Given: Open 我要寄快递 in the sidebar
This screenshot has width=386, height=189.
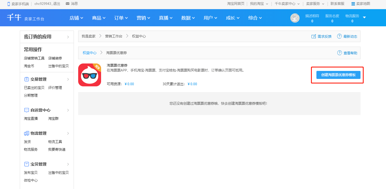Looking at the screenshot, I should pos(57,150).
